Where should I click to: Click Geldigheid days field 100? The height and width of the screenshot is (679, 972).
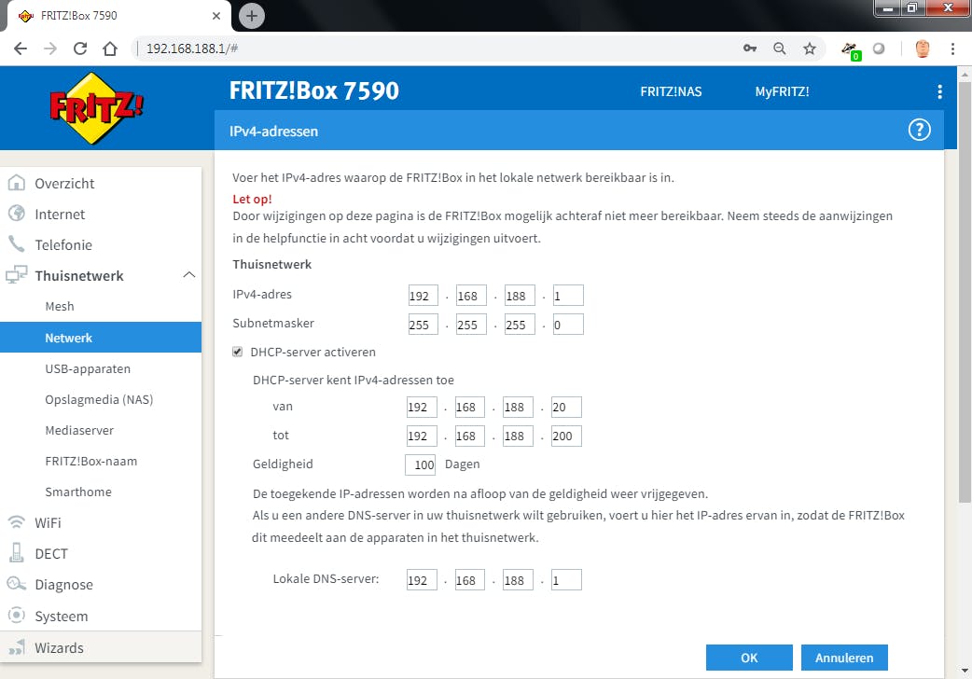(x=421, y=464)
